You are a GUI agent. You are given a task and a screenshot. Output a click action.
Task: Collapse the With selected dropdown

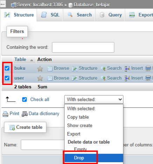pyautogui.click(x=94, y=99)
